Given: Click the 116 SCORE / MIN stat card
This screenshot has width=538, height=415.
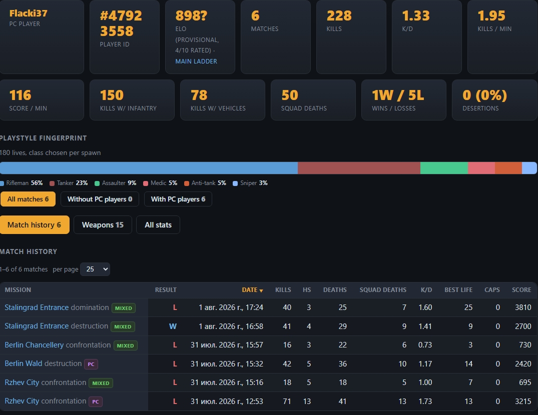Looking at the screenshot, I should 42,100.
